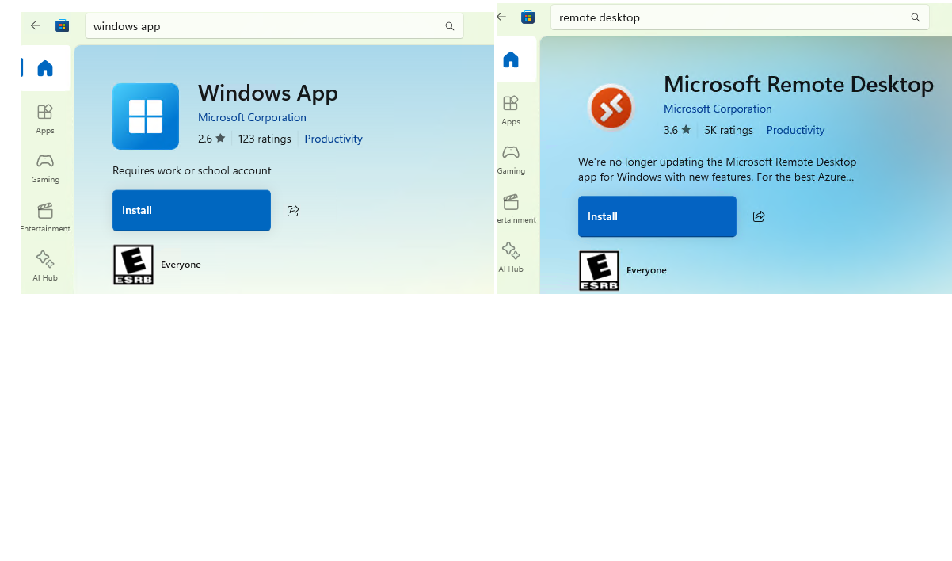Viewport: 952px width, 561px height.
Task: Share the Windows App listing
Action: (293, 210)
